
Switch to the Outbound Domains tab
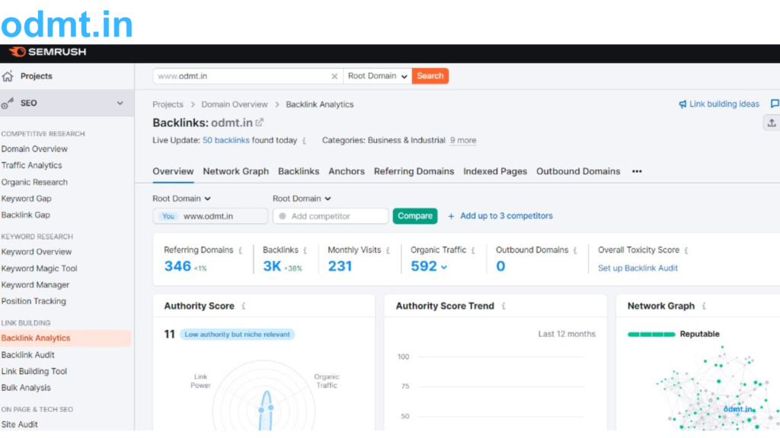[578, 171]
